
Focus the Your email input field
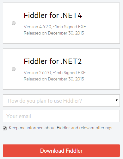click(61, 116)
